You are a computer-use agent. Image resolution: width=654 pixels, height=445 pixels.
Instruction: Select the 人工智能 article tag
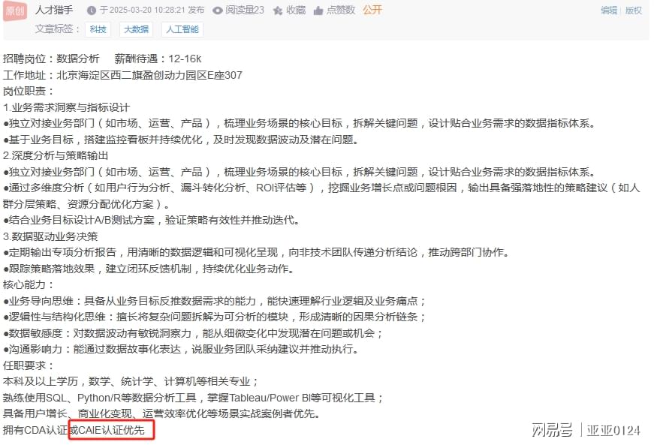pyautogui.click(x=182, y=29)
